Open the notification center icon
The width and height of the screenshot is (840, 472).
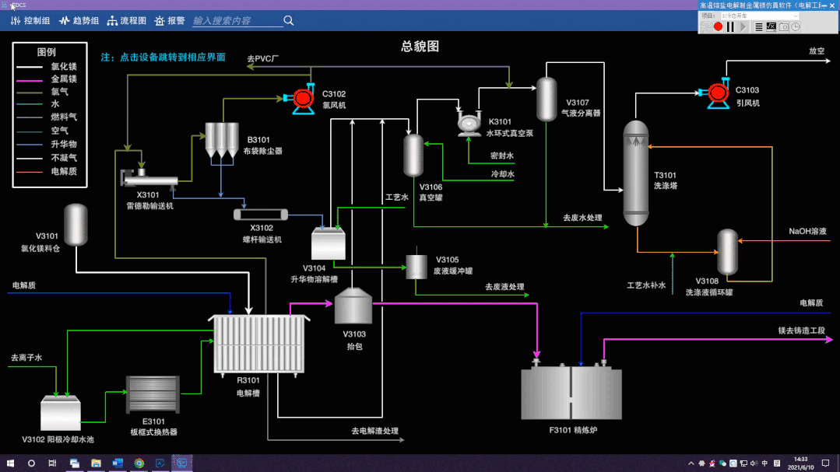825,463
